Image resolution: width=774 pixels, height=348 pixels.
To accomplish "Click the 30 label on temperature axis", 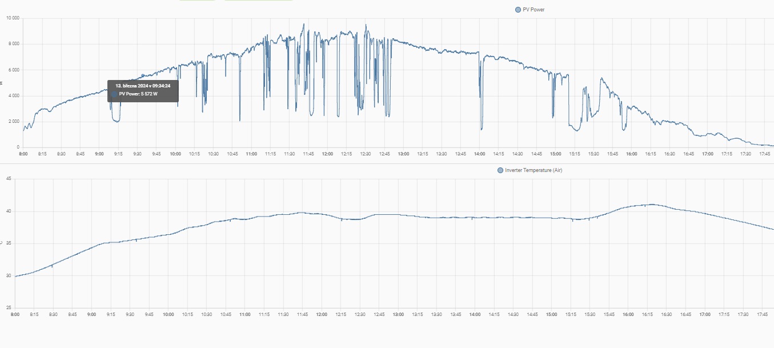I will 9,276.
